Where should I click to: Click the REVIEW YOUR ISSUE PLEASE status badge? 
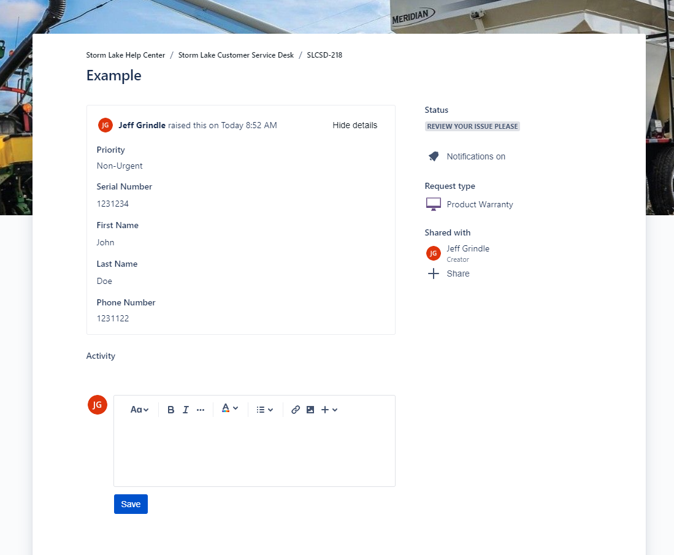point(472,126)
